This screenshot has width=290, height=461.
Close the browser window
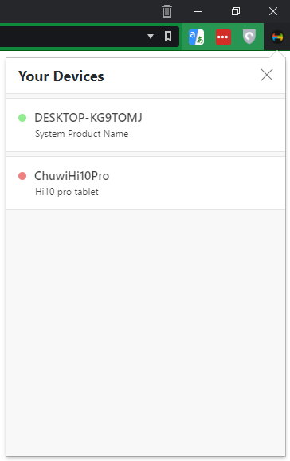[273, 11]
